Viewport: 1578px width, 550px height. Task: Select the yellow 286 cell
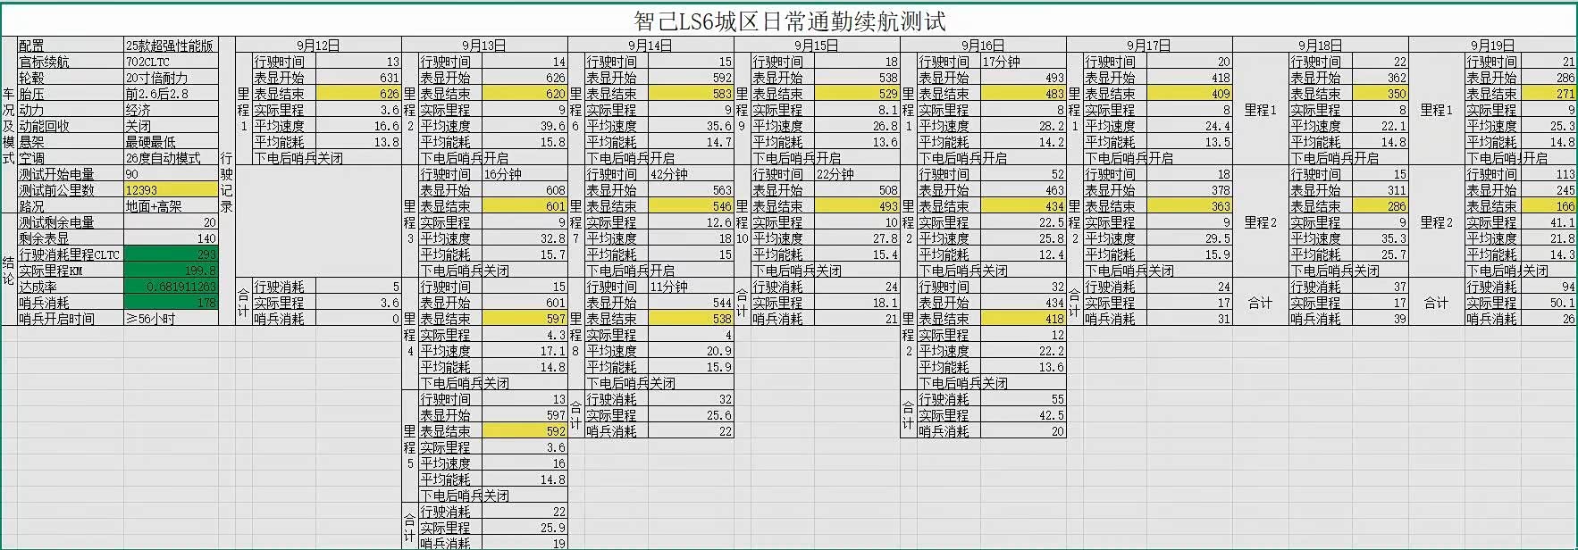1380,206
